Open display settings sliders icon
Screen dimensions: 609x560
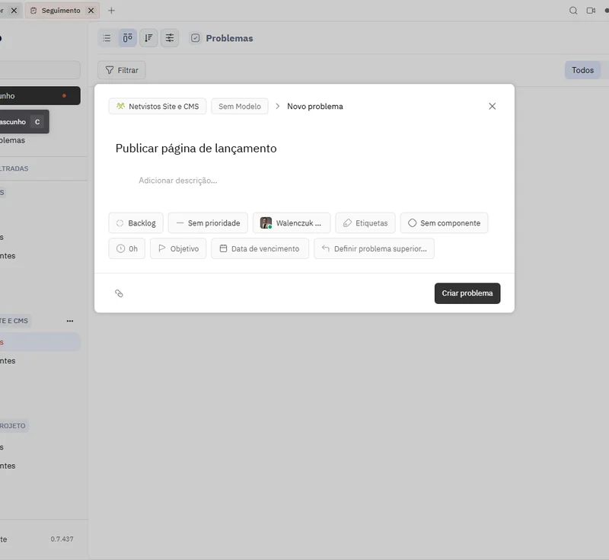point(170,38)
